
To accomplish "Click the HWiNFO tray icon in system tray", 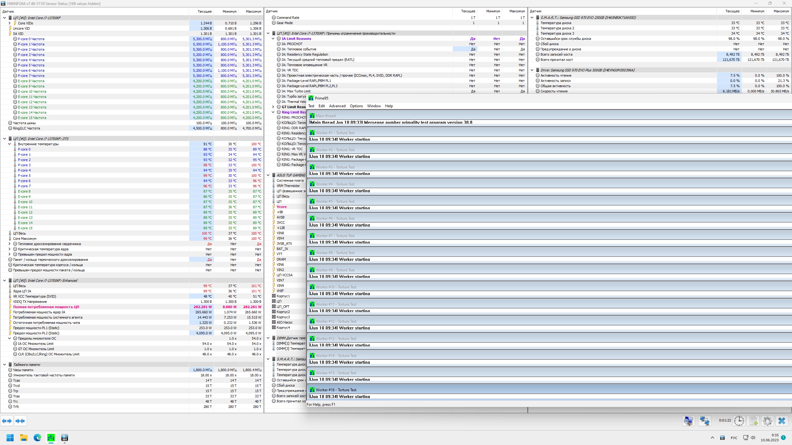I will point(722,438).
